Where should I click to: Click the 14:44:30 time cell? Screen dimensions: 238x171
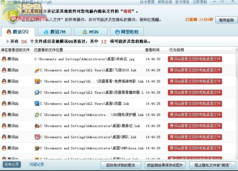click(x=153, y=59)
